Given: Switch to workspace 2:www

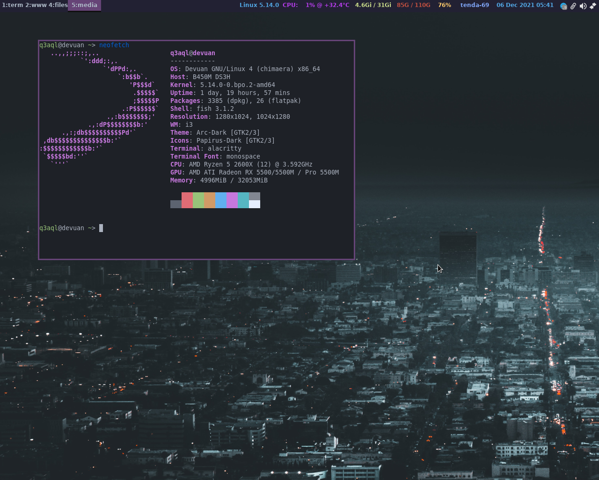Looking at the screenshot, I should coord(36,5).
